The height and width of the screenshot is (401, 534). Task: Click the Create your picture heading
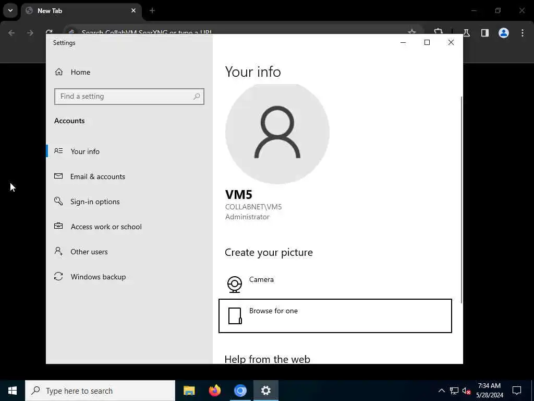[269, 252]
